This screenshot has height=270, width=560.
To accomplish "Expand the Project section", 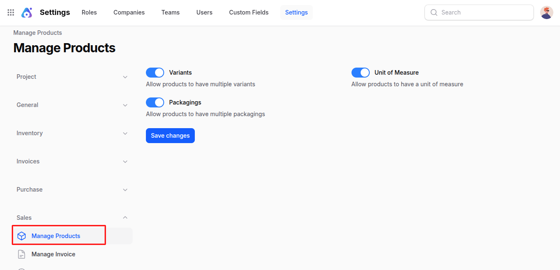I will (x=125, y=77).
